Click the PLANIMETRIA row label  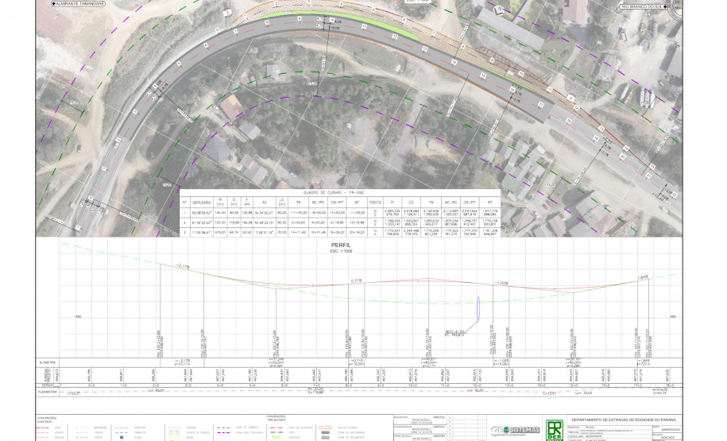(48, 392)
